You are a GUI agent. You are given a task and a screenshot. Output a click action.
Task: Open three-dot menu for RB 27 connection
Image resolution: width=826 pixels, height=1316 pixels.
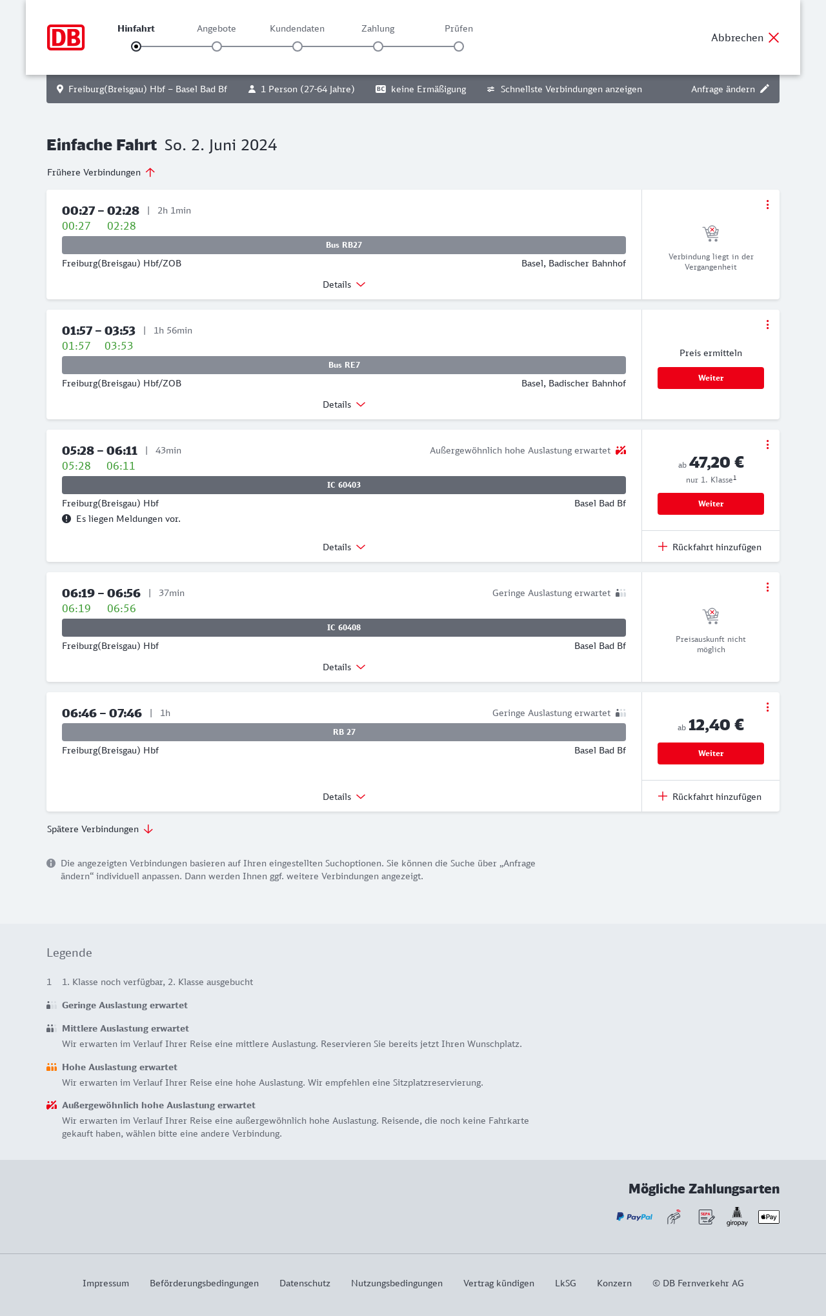(767, 707)
